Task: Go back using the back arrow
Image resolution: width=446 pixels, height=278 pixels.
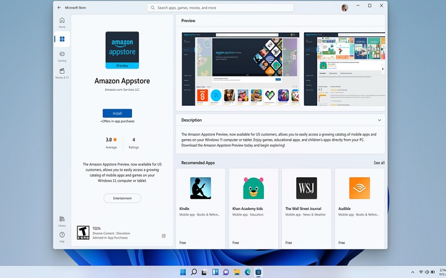Action: [59, 7]
